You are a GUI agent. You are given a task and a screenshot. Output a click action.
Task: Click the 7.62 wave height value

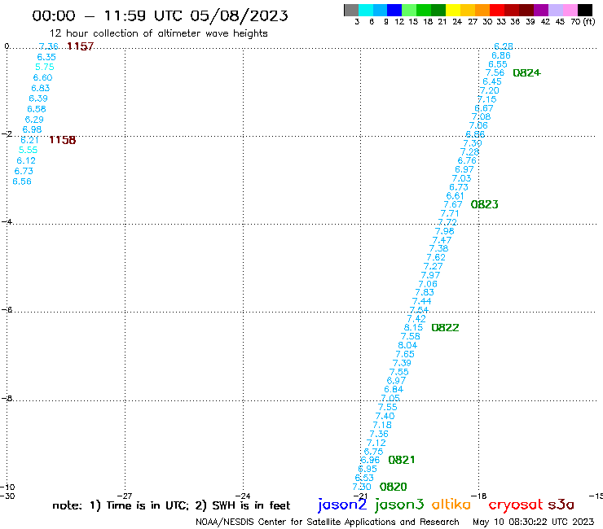point(436,257)
